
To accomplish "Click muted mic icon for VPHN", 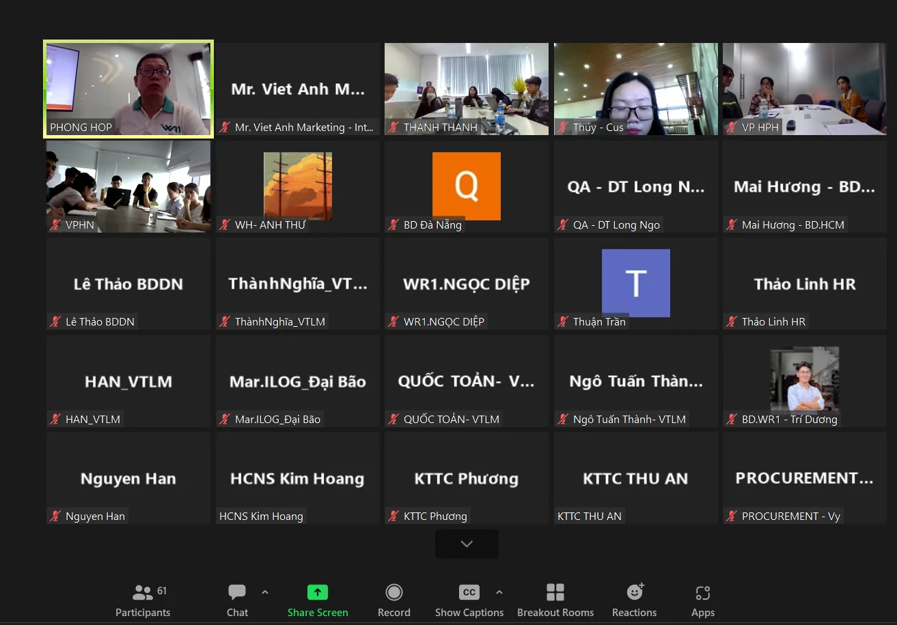I will point(55,224).
